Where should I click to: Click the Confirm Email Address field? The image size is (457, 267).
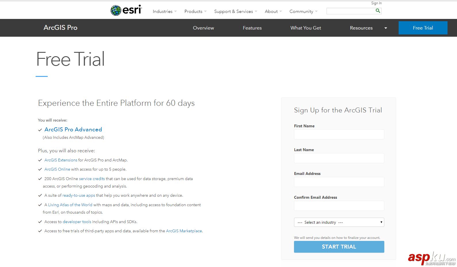(x=339, y=206)
